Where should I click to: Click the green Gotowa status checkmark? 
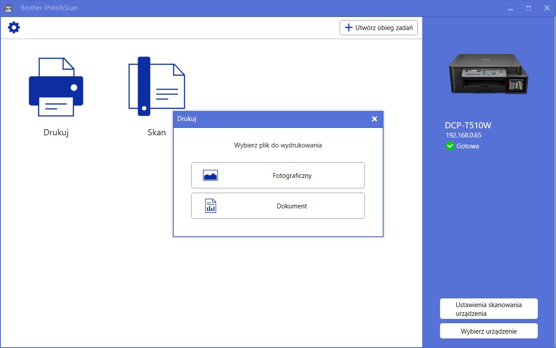click(450, 146)
